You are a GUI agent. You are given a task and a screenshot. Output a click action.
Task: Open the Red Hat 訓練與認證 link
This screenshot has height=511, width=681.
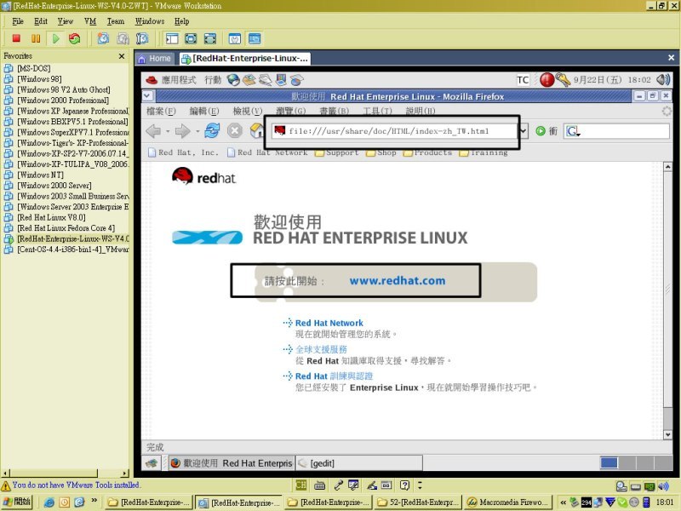[x=334, y=376]
